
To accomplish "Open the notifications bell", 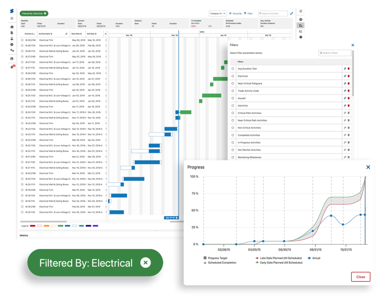I will pos(11,67).
